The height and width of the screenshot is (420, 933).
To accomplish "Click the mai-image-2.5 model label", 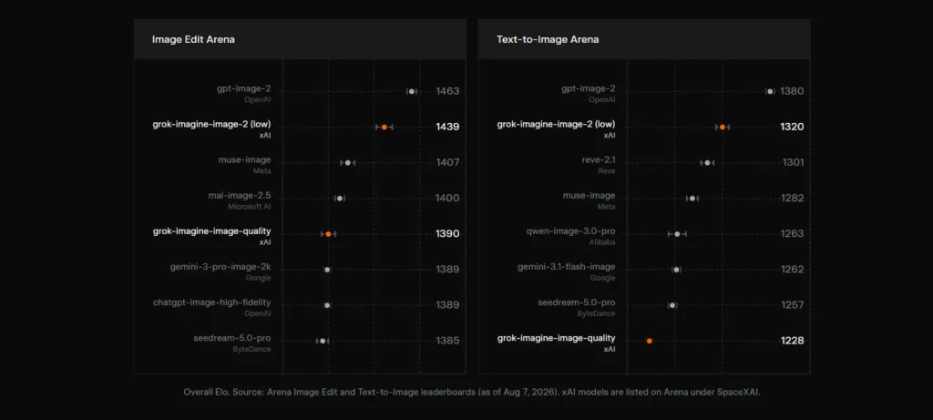I will [x=240, y=195].
